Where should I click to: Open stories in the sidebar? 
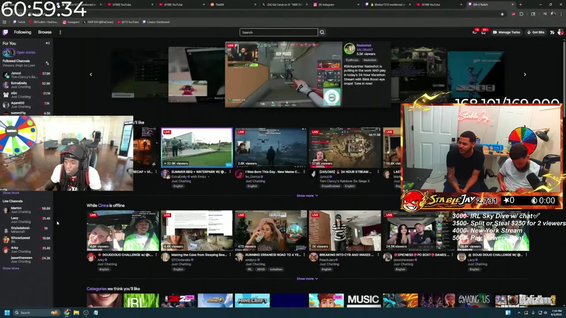pos(26,53)
